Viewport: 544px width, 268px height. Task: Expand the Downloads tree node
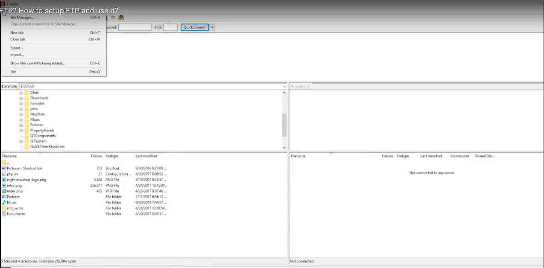21,98
